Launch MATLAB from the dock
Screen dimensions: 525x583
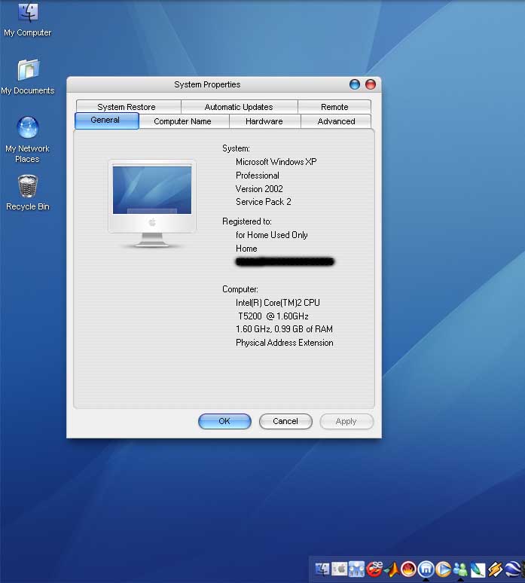click(392, 569)
